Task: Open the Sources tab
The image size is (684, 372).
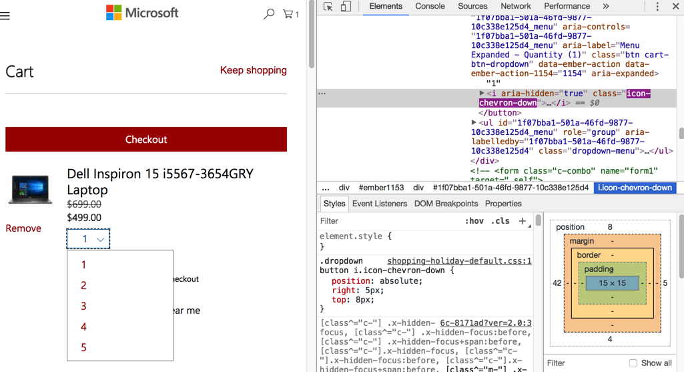Action: coord(472,7)
